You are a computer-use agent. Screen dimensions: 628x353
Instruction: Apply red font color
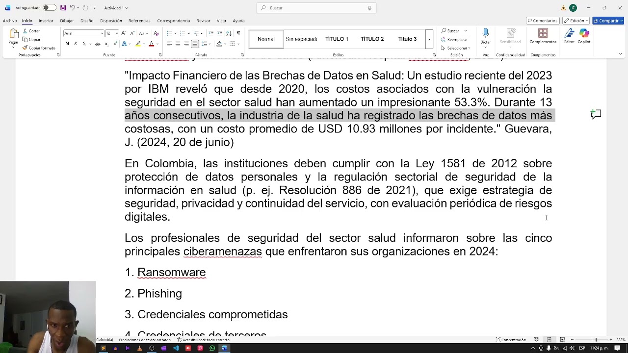point(151,44)
